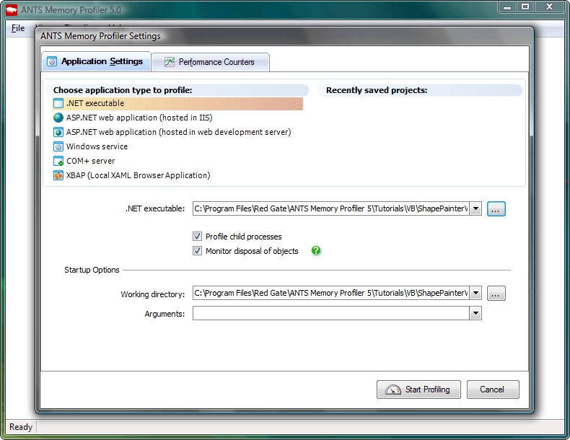Select COM+ server application type
Viewport: 570px width, 440px height.
[x=90, y=161]
